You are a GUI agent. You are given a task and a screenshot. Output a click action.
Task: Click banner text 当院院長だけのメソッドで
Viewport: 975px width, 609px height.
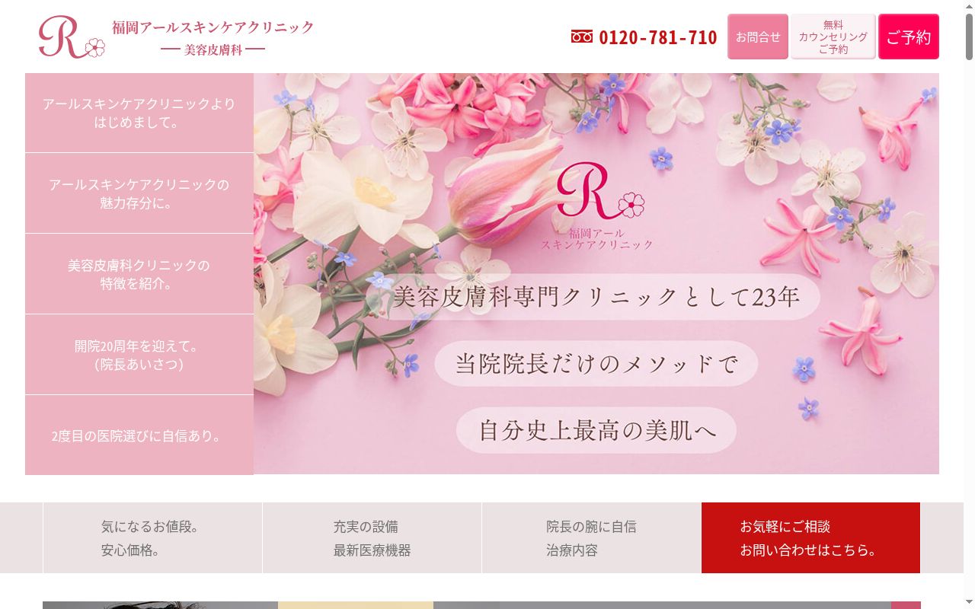[596, 363]
